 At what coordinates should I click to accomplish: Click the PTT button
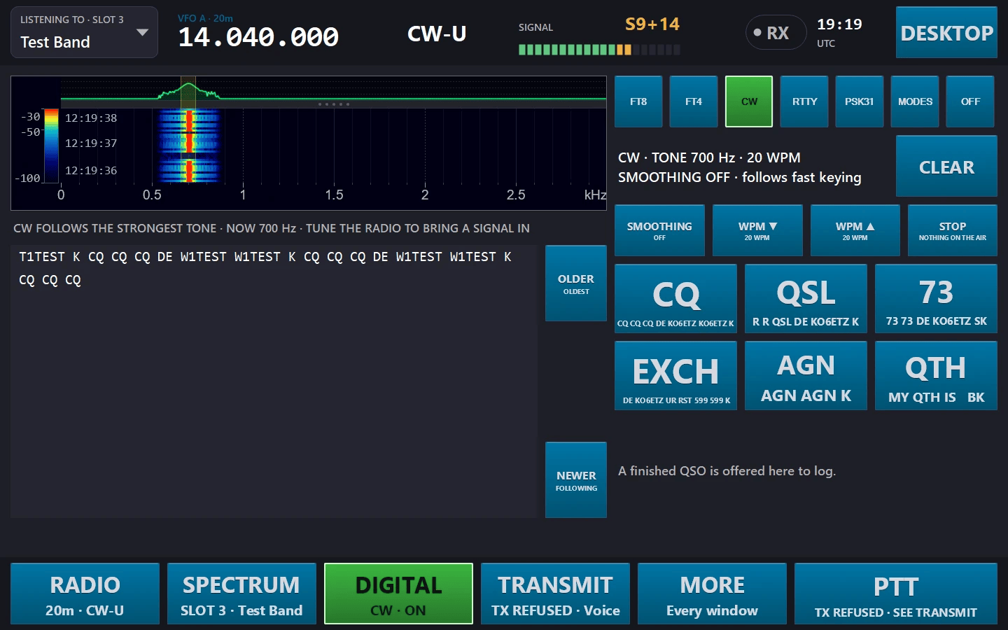896,594
